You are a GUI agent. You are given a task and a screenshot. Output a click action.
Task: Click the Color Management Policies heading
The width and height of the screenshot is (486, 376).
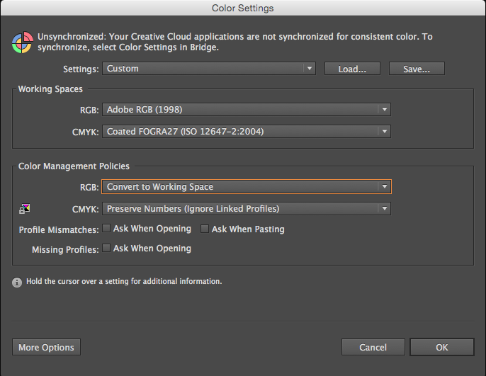[x=74, y=166]
